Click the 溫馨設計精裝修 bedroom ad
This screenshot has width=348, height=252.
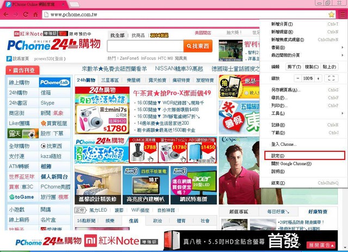[x=98, y=185]
